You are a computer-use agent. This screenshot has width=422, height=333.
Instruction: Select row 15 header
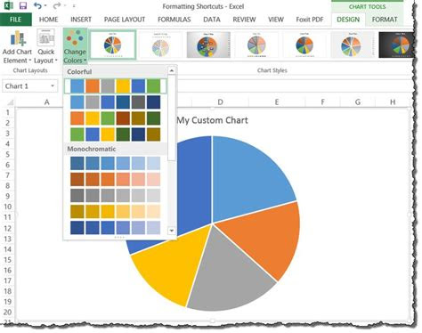pos(8,260)
